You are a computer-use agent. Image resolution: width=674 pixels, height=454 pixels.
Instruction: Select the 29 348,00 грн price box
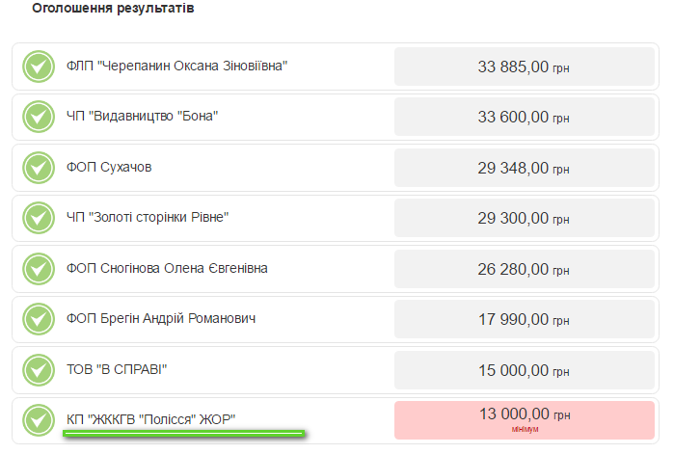point(524,168)
